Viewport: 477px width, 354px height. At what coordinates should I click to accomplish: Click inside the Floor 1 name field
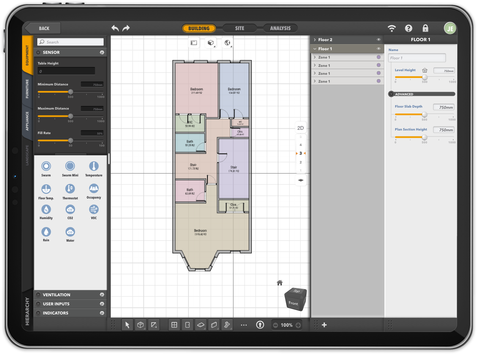416,58
